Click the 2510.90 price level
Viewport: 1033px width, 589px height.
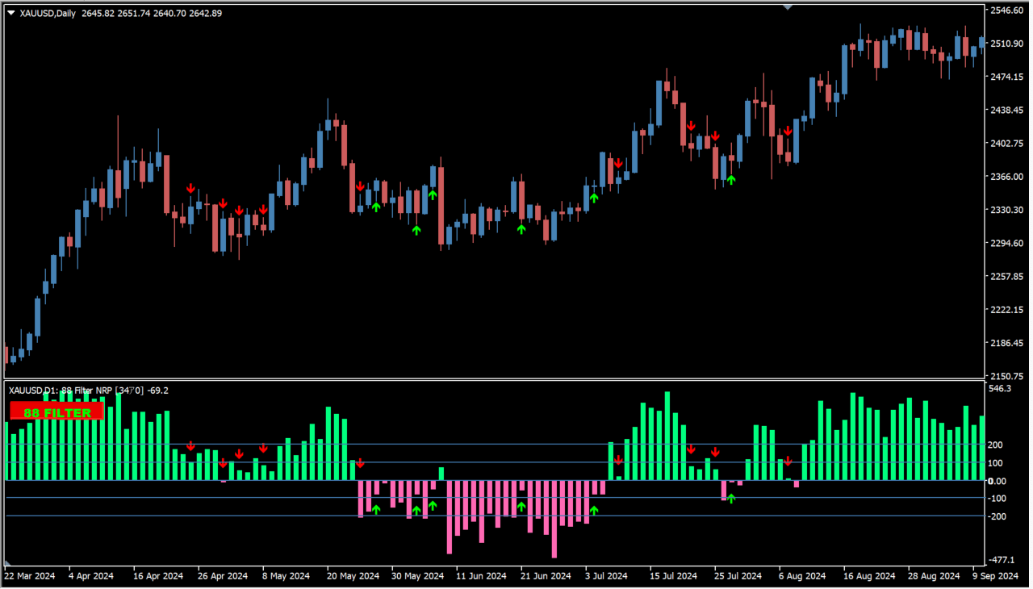(1007, 44)
